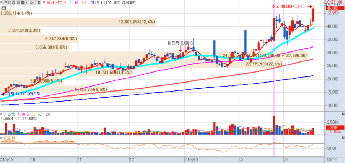Screen dimensions: 345x163
Task: Click the 2026/01 date axis label
Action: pos(191,159)
